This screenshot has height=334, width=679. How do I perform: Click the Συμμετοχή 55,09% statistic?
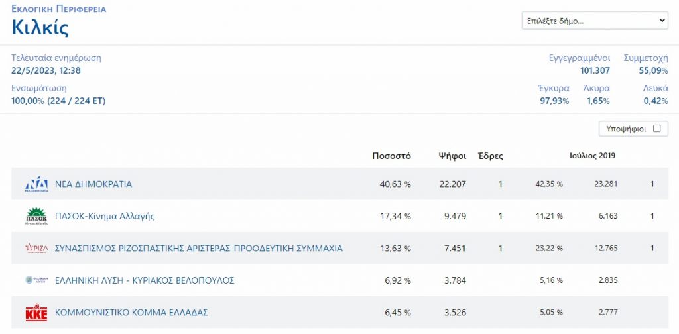[653, 70]
